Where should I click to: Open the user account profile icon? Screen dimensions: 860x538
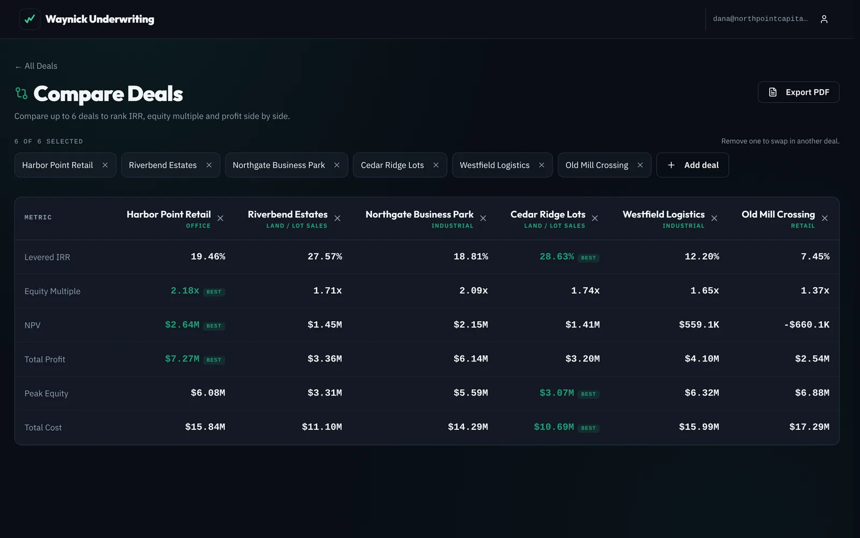pyautogui.click(x=824, y=19)
